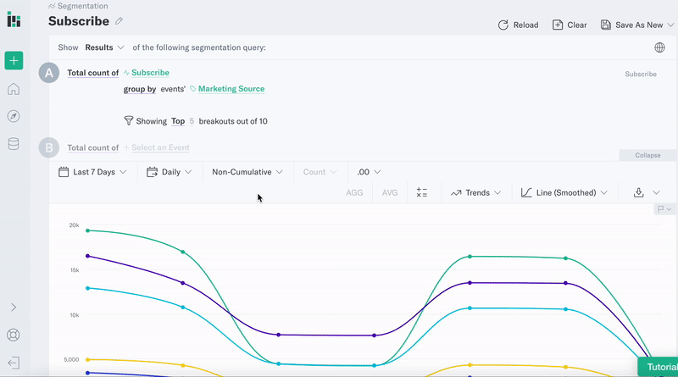Open the flag annotations dropdown
The height and width of the screenshot is (377, 678).
664,209
